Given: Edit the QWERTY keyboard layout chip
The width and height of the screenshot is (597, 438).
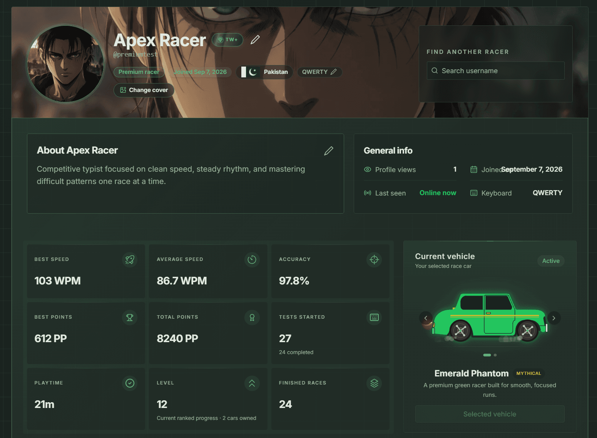Looking at the screenshot, I should 319,72.
